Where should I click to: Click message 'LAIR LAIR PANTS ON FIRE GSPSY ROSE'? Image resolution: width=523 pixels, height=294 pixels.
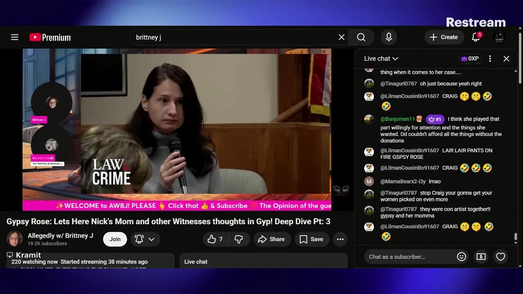[436, 154]
